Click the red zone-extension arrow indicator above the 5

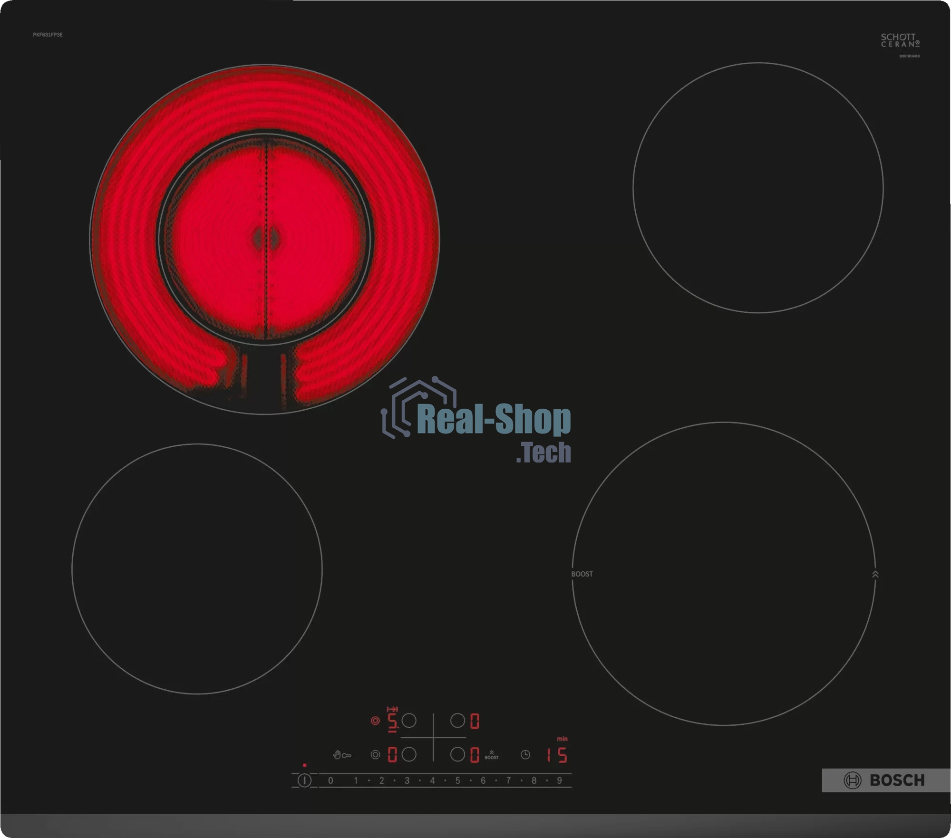point(392,709)
